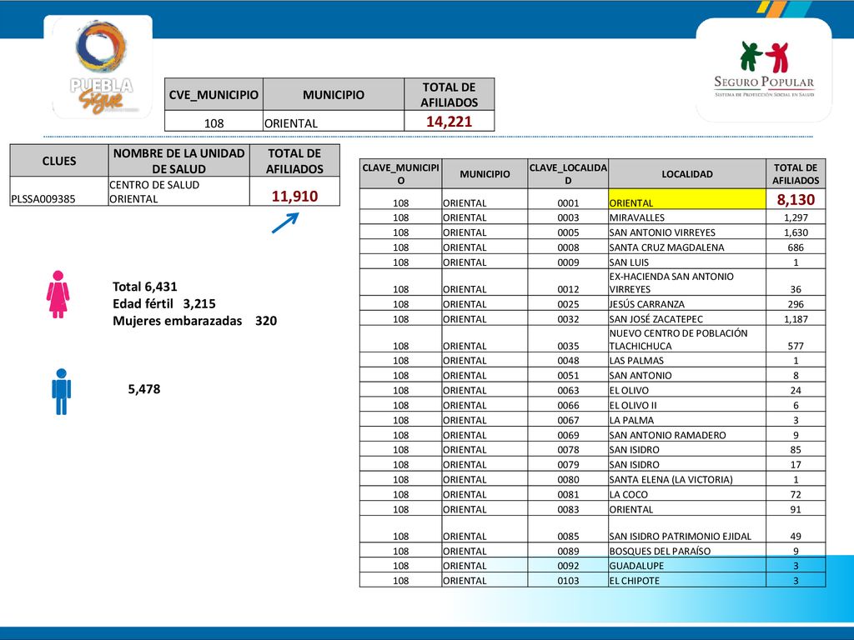Click the CLAVE_MUNICIPIO column header

pos(401,174)
